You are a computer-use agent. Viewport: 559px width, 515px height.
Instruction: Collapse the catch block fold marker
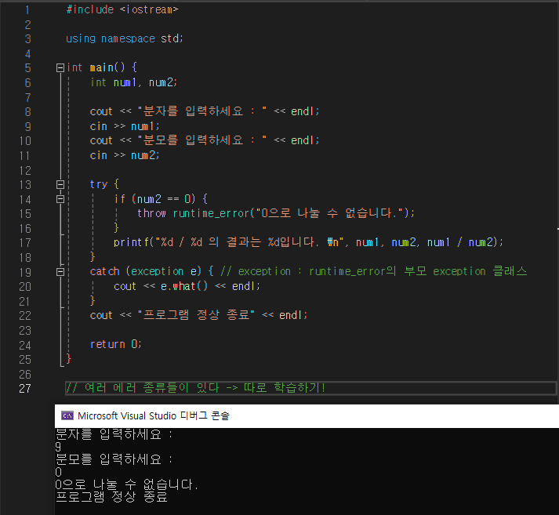coord(60,272)
